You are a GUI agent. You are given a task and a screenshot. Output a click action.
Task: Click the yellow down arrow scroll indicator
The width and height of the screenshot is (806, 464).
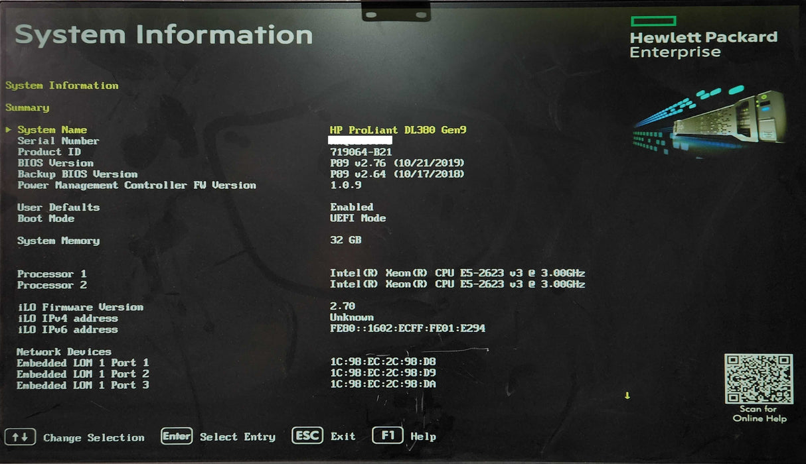(627, 396)
